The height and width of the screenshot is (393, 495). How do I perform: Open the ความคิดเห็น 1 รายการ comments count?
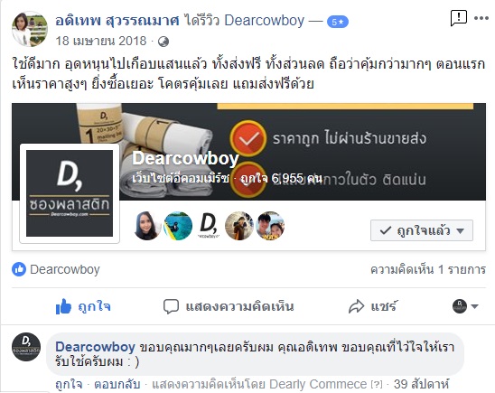tap(428, 269)
